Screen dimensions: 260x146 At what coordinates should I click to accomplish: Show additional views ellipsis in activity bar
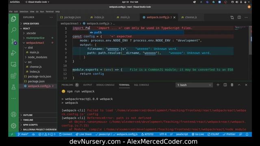(x=13, y=98)
